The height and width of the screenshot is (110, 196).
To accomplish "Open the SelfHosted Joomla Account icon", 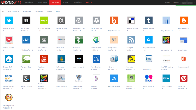I will coord(44,78).
